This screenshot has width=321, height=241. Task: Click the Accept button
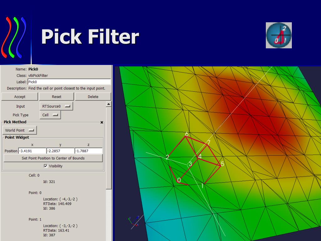20,97
